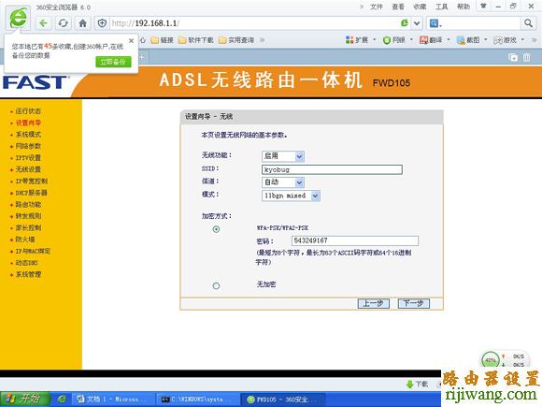Open the 帮助 menu
Image resolution: width=542 pixels, height=407 pixels.
tap(464, 7)
